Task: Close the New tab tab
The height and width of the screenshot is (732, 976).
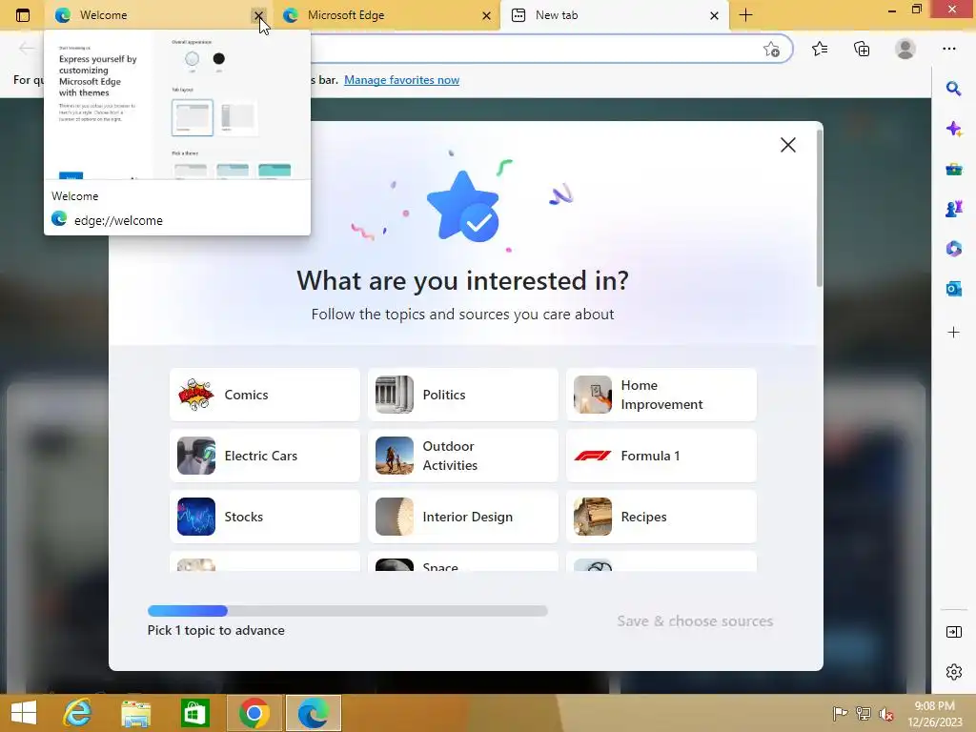Action: 715,15
